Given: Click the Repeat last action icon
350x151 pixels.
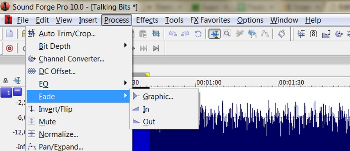Looking at the screenshot, I should pyautogui.click(x=198, y=34).
